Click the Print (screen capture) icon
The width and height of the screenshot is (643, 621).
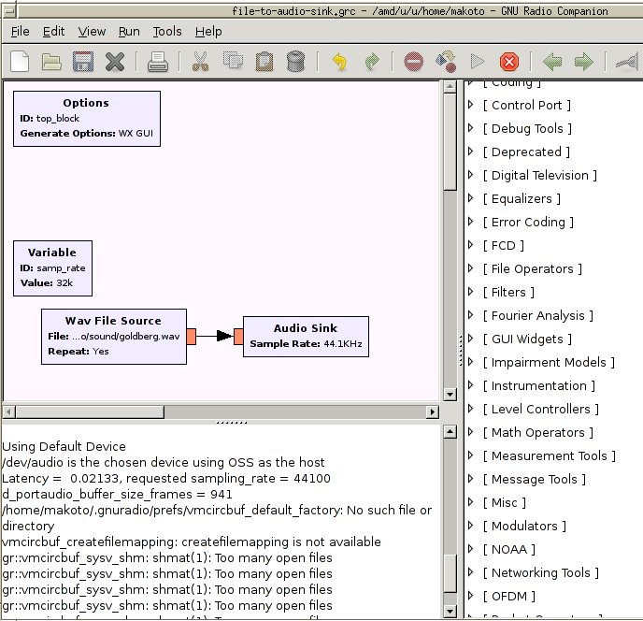(158, 62)
